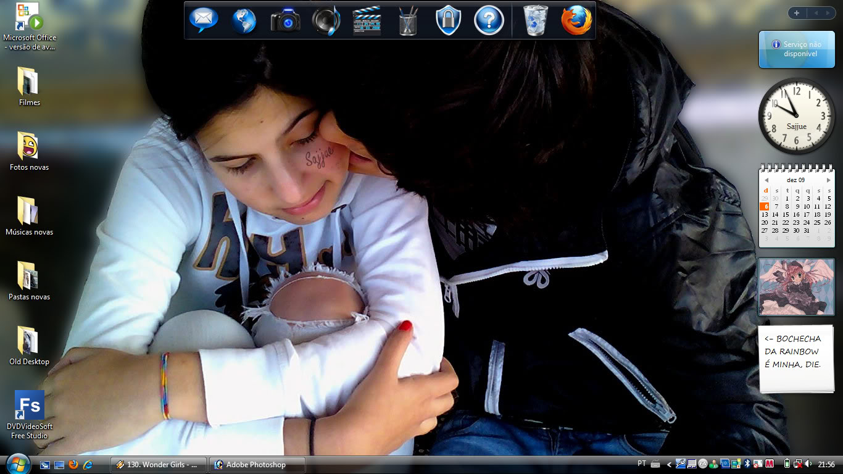Open the blue question mark help icon
This screenshot has width=843, height=474.
[x=489, y=20]
